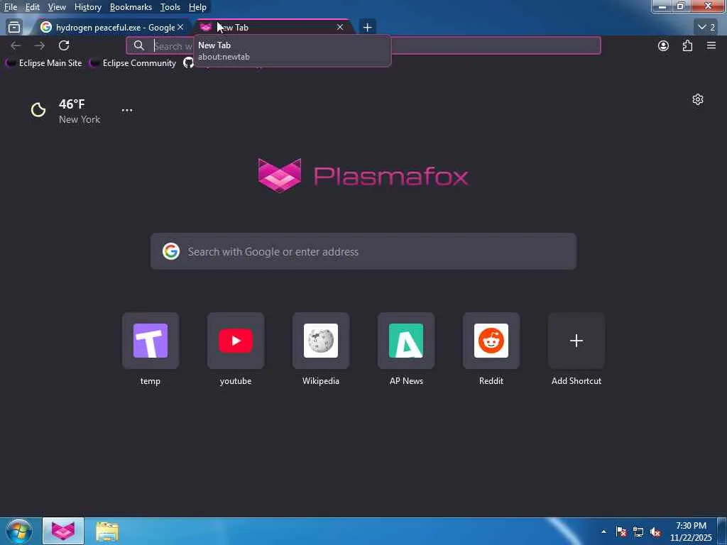Open Windows Start button
Screen dimensions: 727x545
[x=19, y=531]
